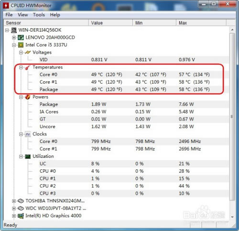This screenshot has height=231, width=239.
Task: Click the Utilization graph icon
Action: click(x=28, y=156)
